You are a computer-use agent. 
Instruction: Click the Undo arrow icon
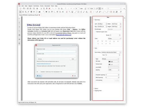click(x=53, y=9)
